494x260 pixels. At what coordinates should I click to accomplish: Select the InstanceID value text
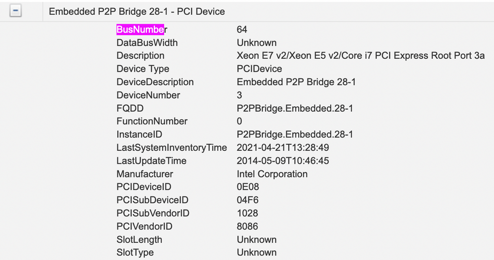click(x=295, y=134)
